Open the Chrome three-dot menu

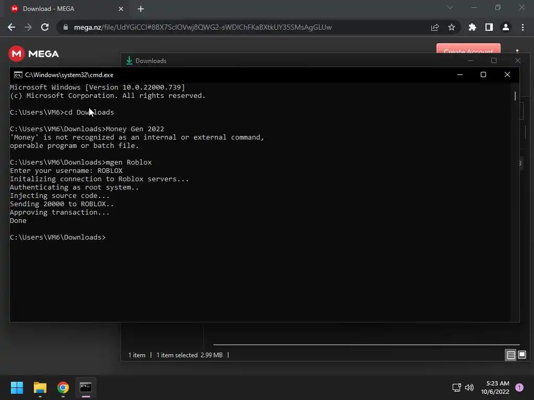[523, 27]
